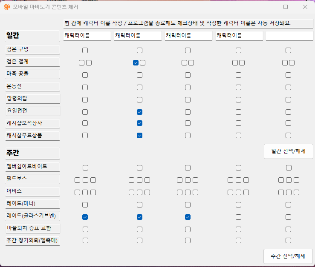
Task: Click the instruction banner about 캐릭터 이름 작성
Action: (x=188, y=23)
